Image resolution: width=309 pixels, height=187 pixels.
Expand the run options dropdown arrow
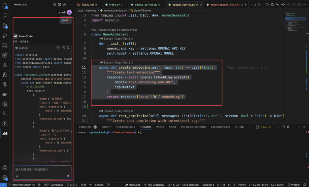(262, 5)
